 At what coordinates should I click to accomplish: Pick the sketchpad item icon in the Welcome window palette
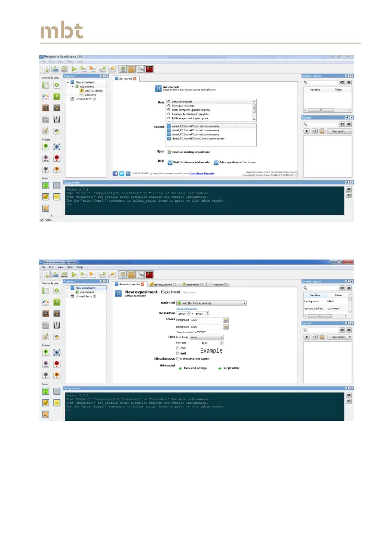pos(46,96)
